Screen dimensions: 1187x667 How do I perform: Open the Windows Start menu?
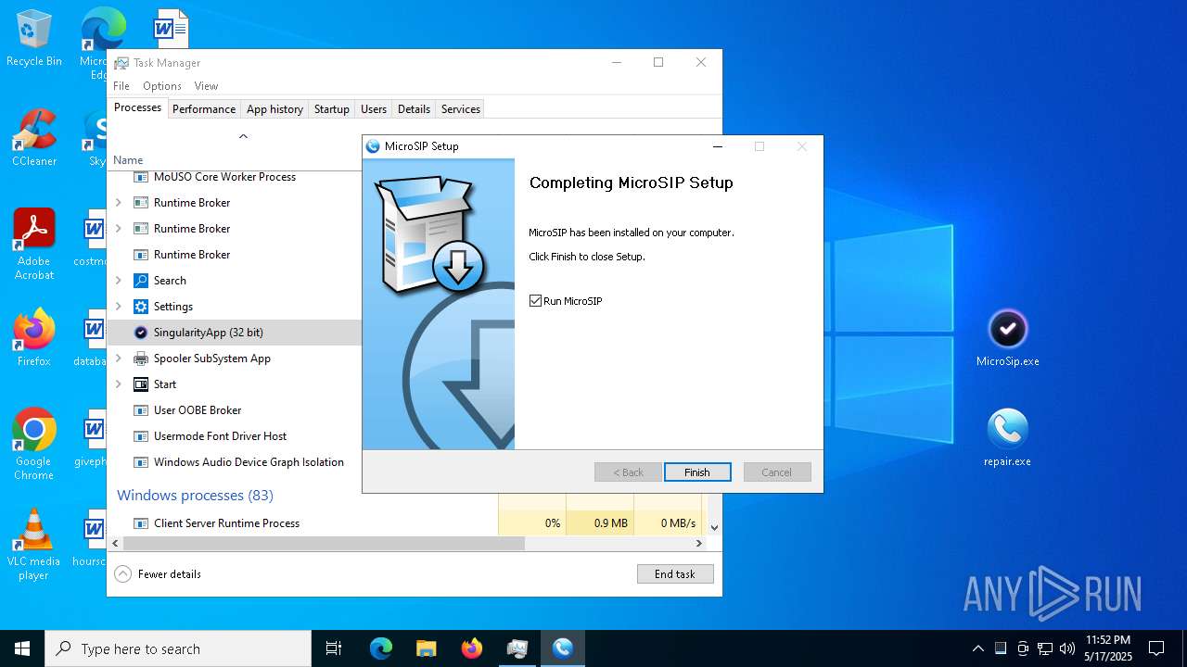pos(22,648)
